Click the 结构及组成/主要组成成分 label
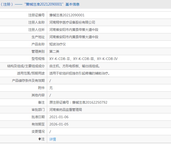171x144 pixels. 26,66
